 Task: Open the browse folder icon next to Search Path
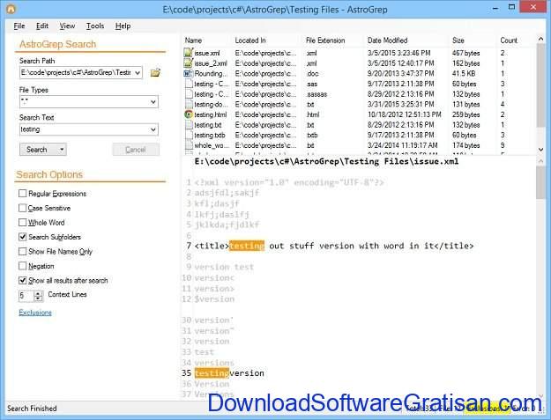click(155, 72)
